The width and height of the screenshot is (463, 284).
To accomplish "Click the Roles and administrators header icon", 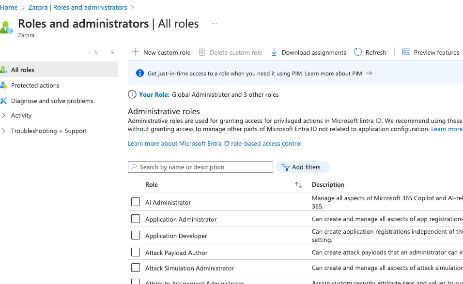I will [6, 28].
